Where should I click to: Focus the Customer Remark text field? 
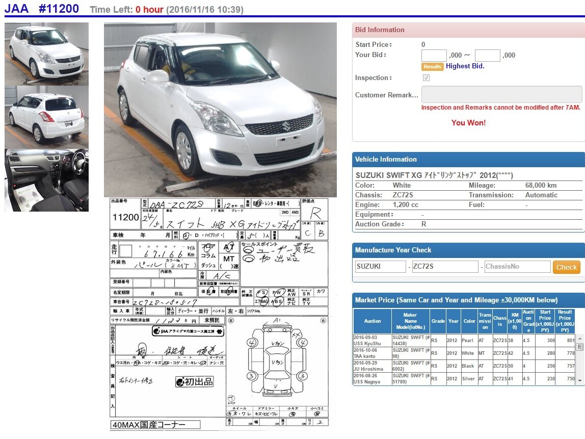501,94
